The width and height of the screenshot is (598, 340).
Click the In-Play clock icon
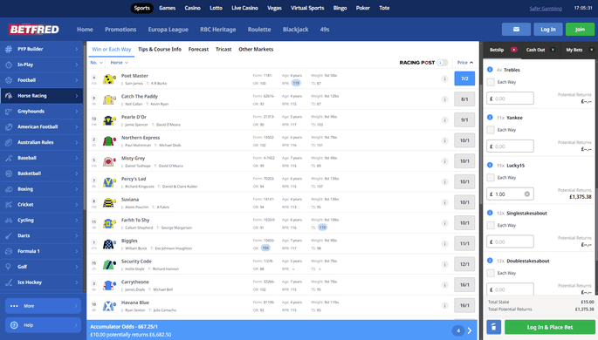tap(9, 65)
